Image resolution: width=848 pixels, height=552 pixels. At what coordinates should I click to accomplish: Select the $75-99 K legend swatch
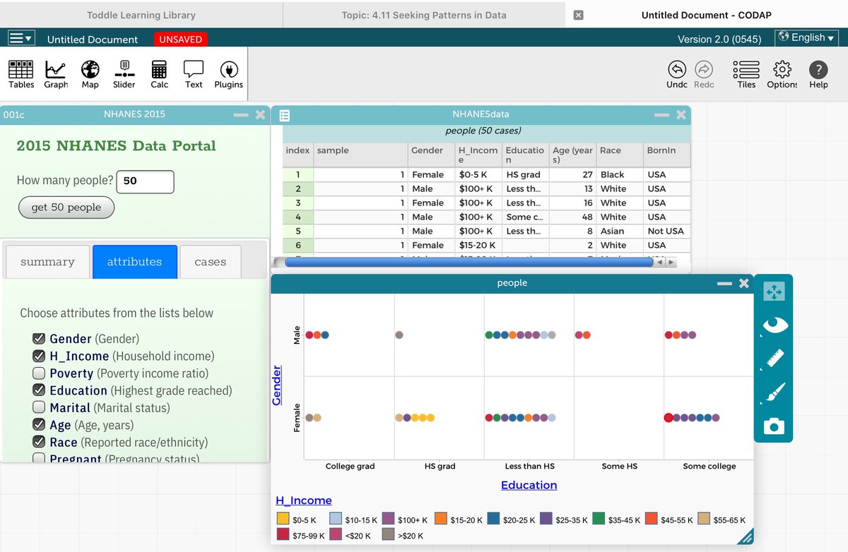point(282,535)
